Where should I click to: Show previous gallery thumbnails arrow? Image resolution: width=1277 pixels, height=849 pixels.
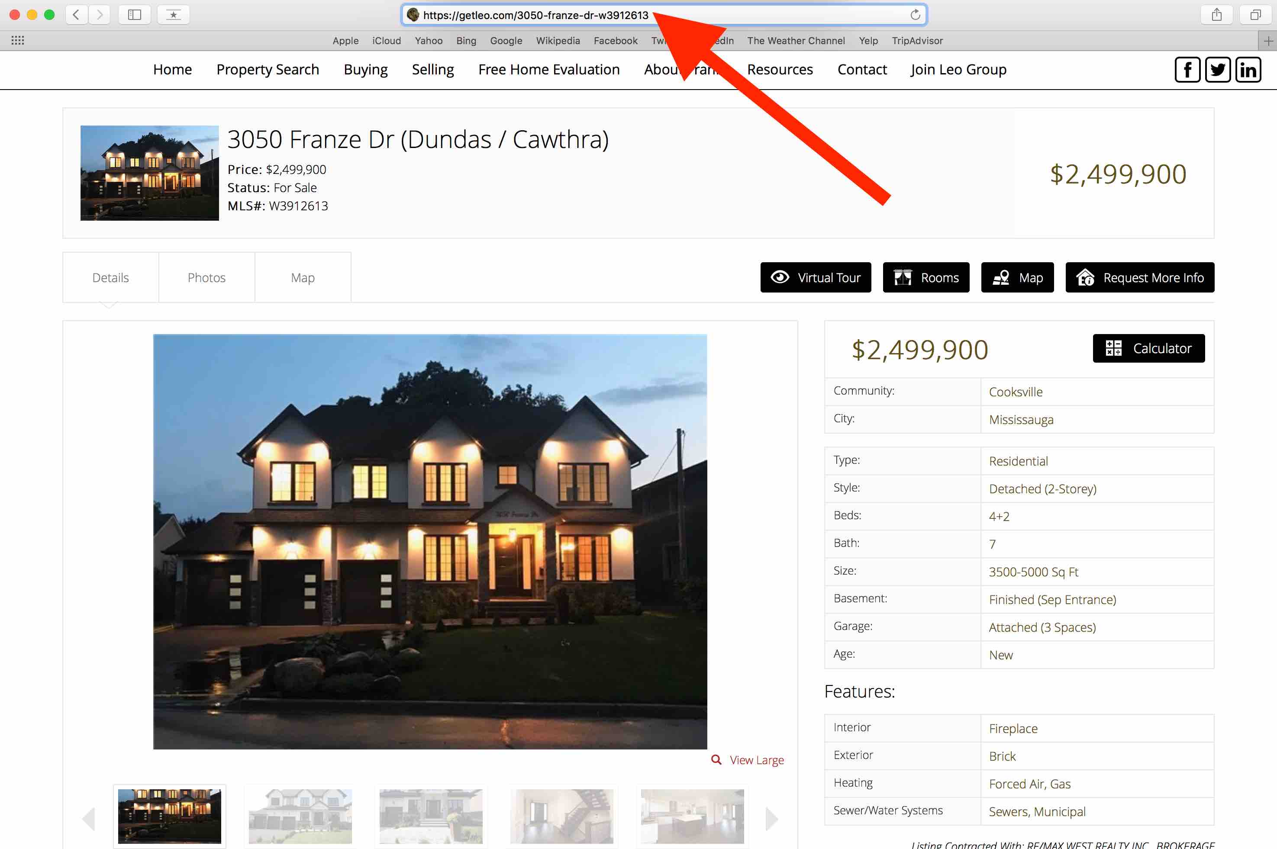pos(89,819)
